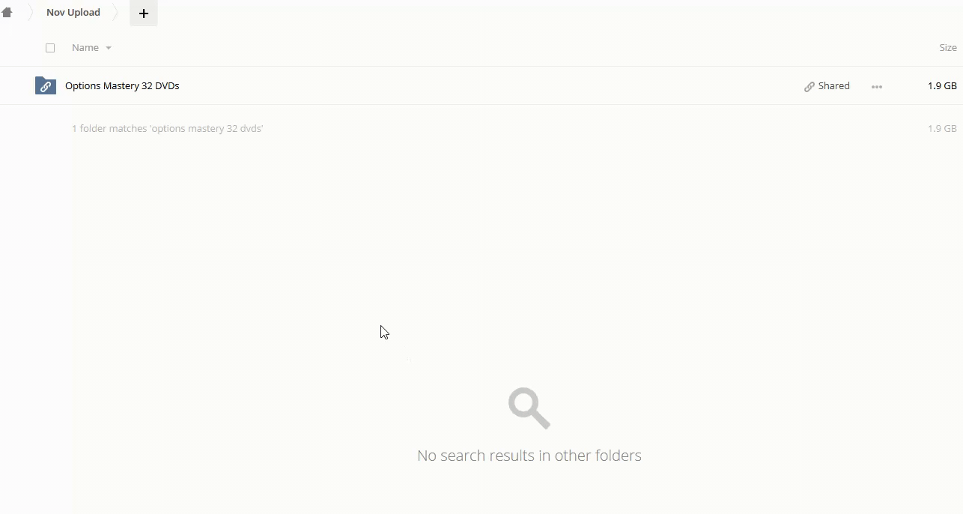Click the 'No search results in other folders' message
This screenshot has width=963, height=514.
[x=529, y=456]
